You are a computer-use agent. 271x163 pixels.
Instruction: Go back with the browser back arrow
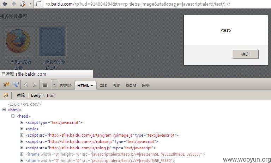(5, 4)
